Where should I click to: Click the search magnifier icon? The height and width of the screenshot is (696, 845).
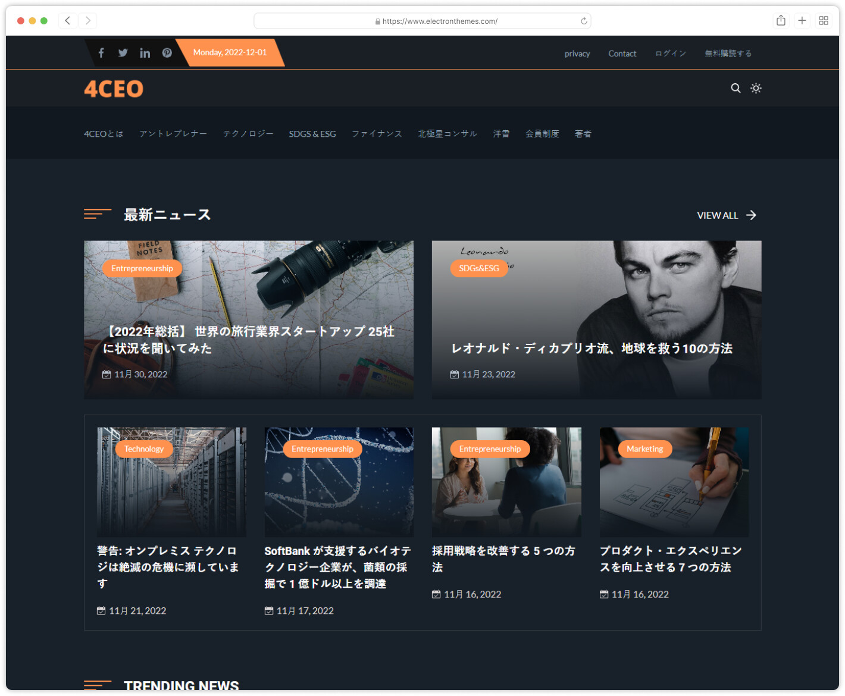point(736,88)
